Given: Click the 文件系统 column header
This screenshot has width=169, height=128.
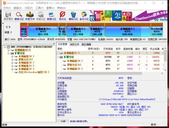Looking at the screenshot, I should point(108,49).
